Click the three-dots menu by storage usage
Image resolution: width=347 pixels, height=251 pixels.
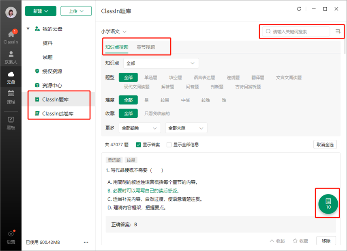(86, 242)
